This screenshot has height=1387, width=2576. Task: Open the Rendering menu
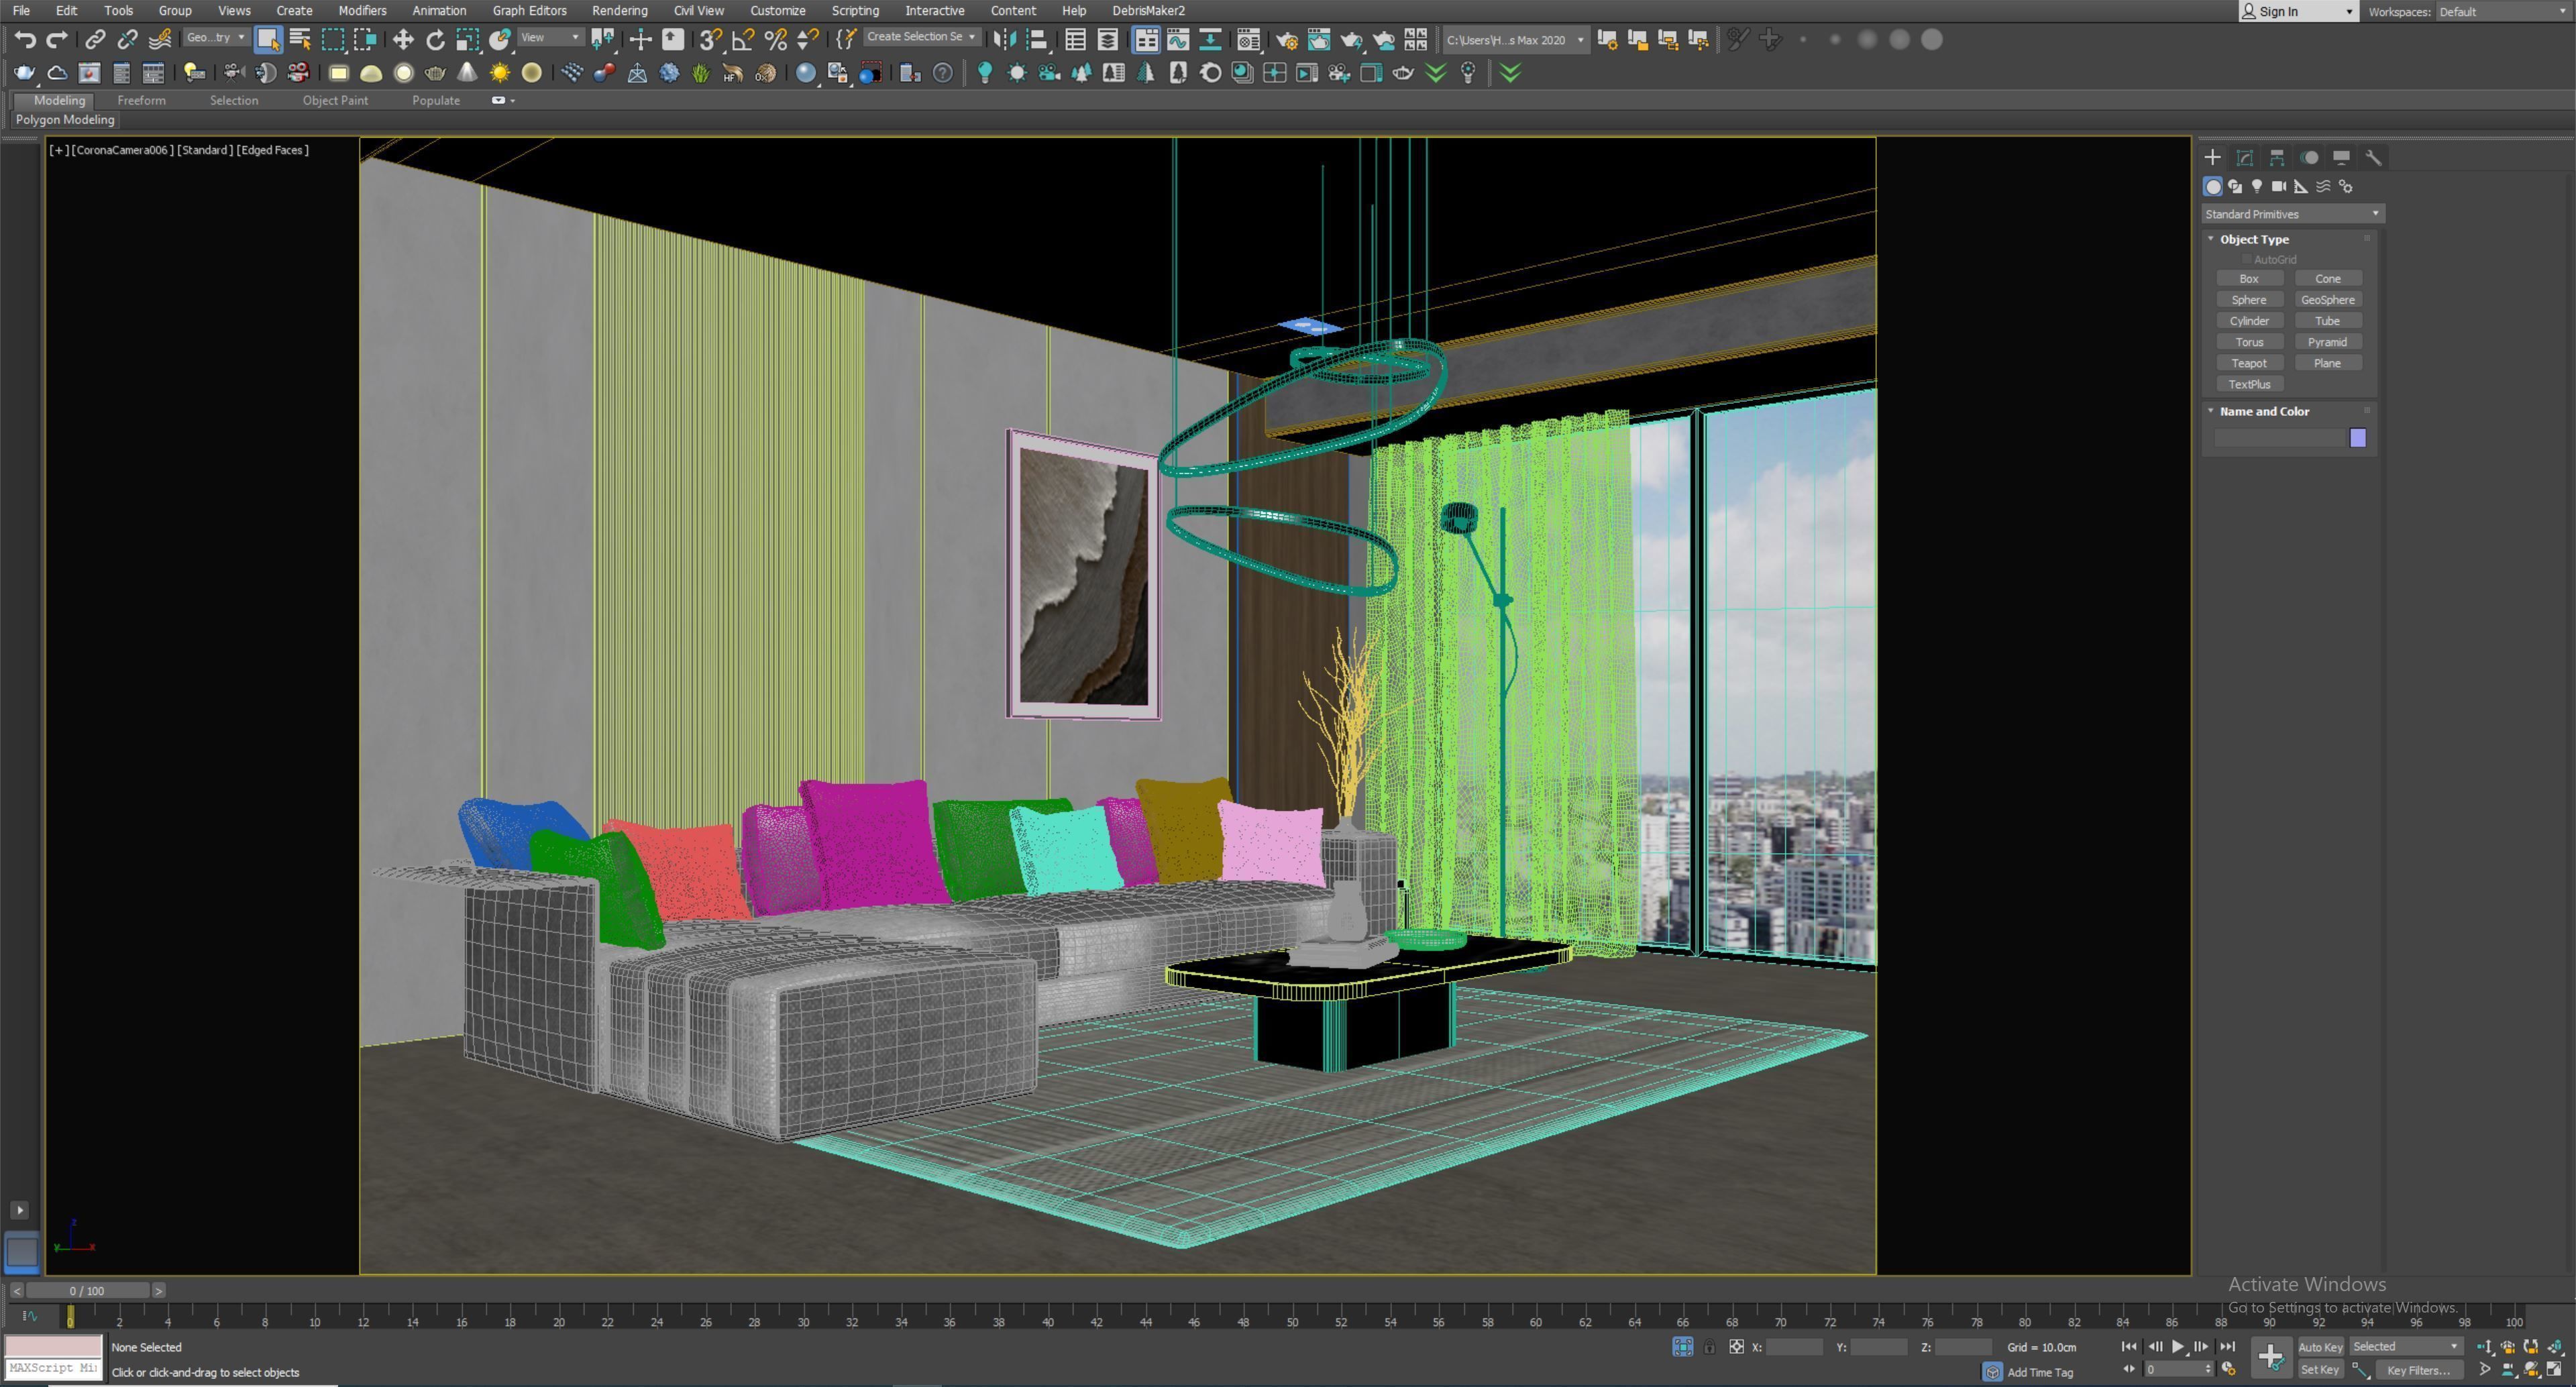click(619, 11)
